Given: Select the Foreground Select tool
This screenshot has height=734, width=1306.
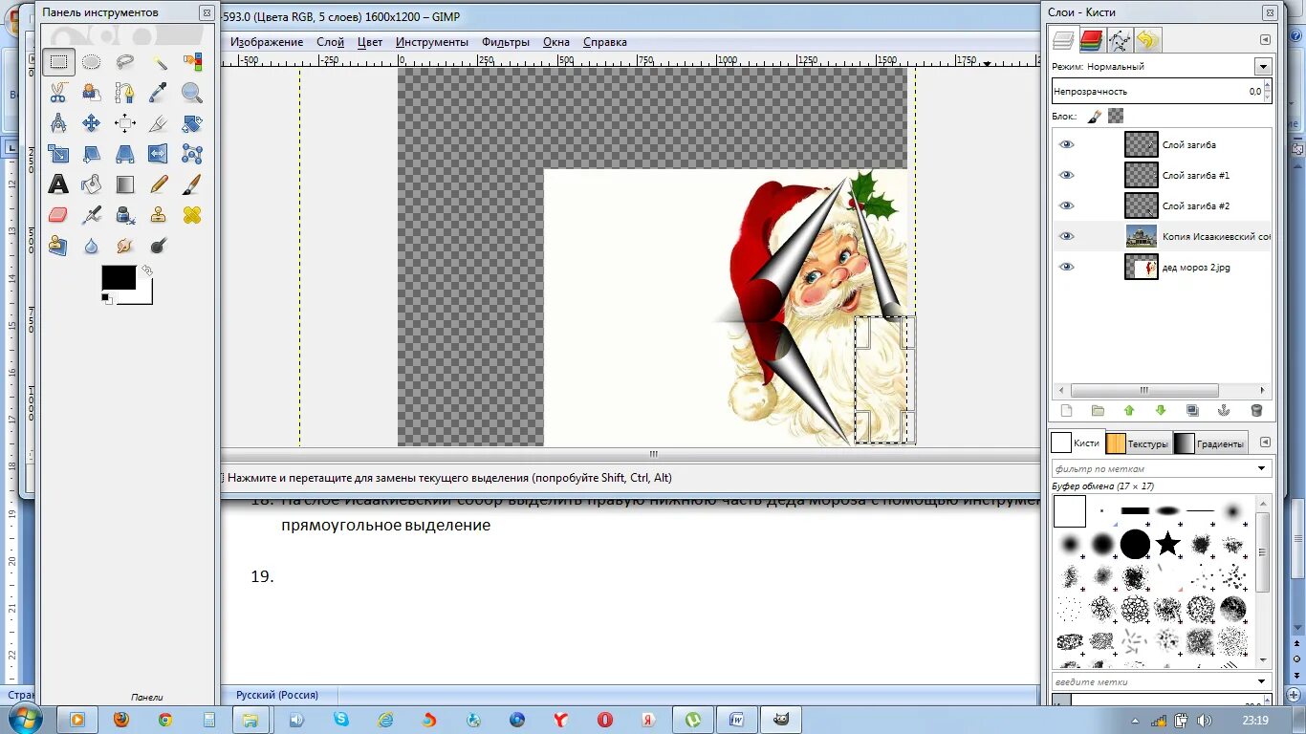Looking at the screenshot, I should [x=91, y=93].
